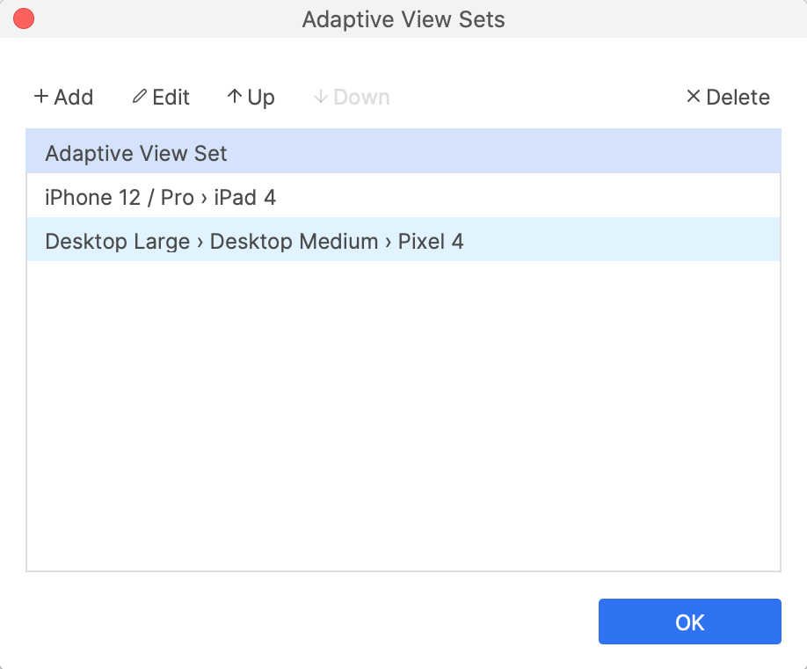Image resolution: width=807 pixels, height=669 pixels.
Task: Close the Adaptive View Sets dialog
Action: [x=25, y=18]
